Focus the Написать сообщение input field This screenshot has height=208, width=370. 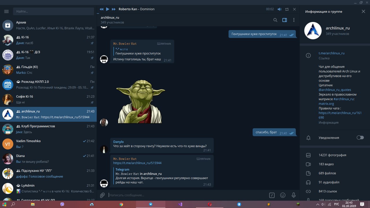click(x=186, y=195)
